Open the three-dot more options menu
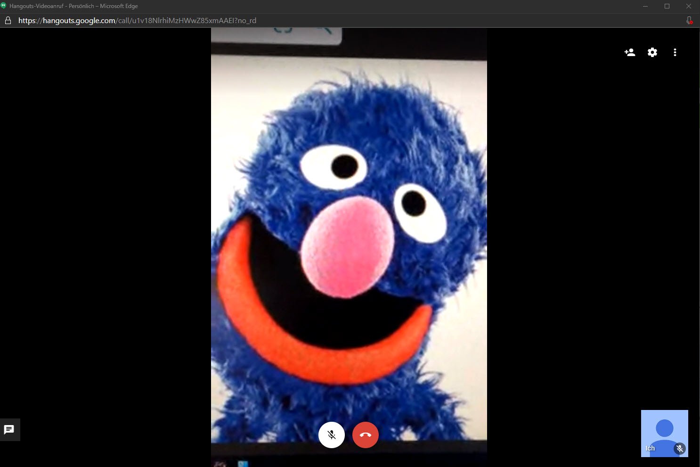Screen dimensions: 700x467 675,52
